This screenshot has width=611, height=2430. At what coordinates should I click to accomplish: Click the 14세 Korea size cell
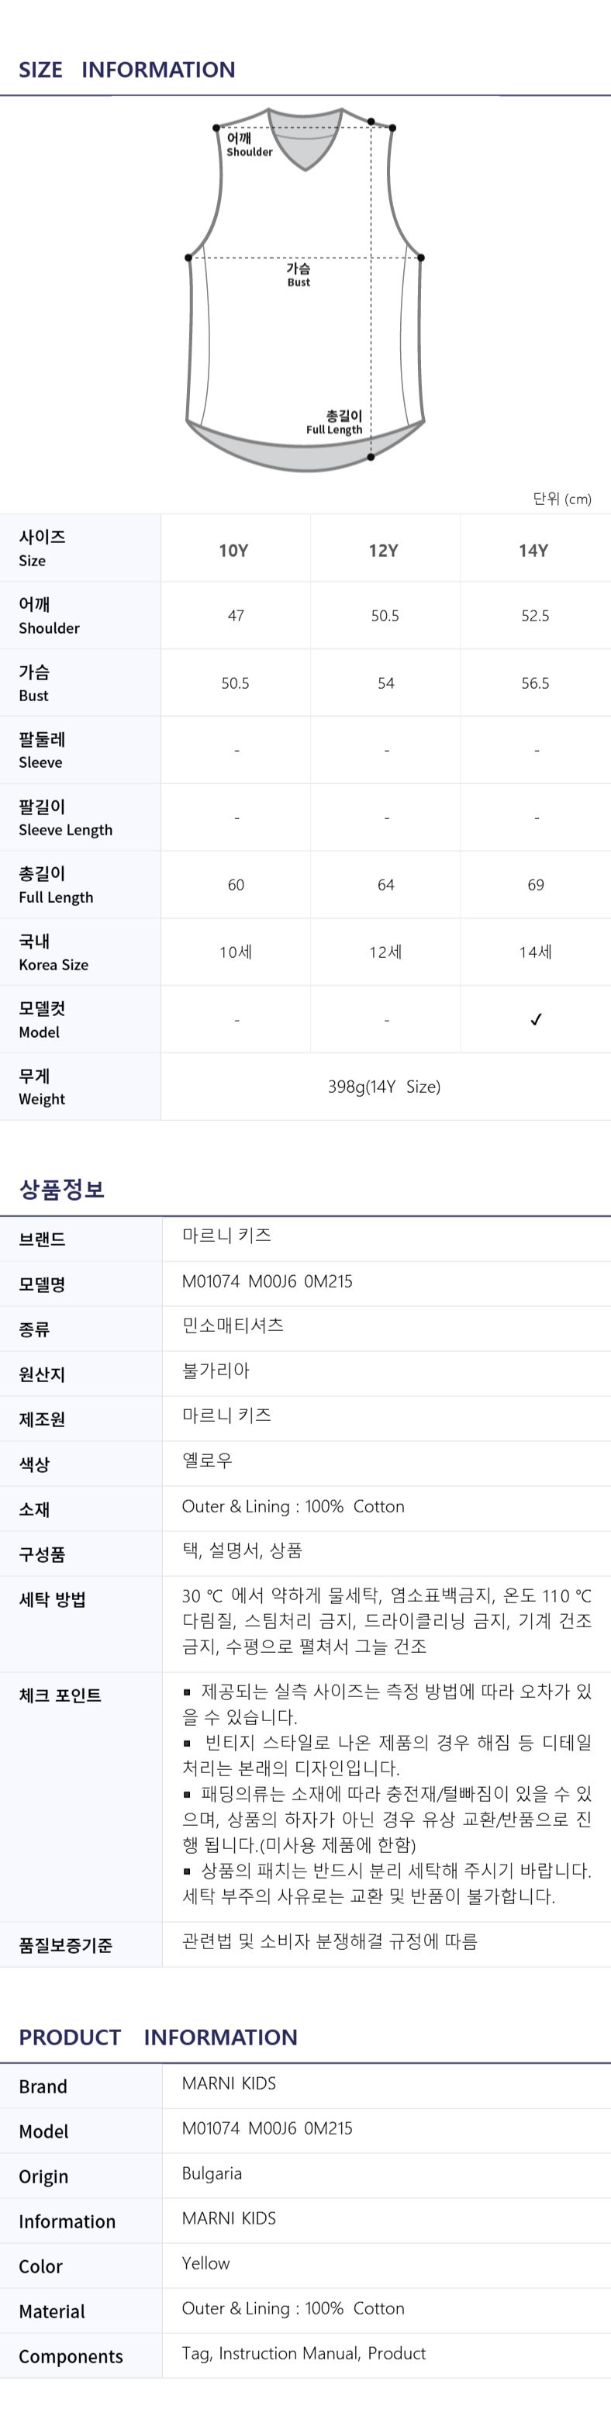pos(536,952)
